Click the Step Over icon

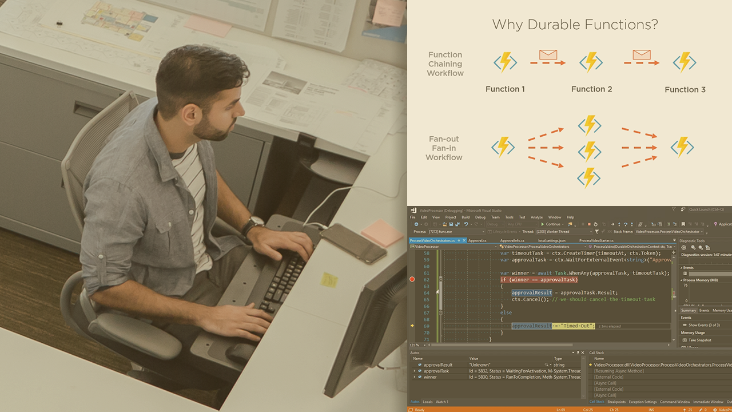pos(626,224)
